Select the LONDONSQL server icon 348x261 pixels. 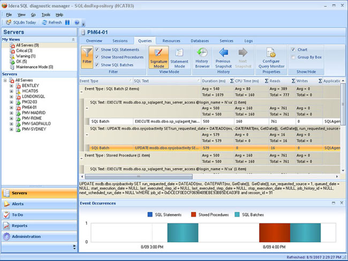[18, 96]
